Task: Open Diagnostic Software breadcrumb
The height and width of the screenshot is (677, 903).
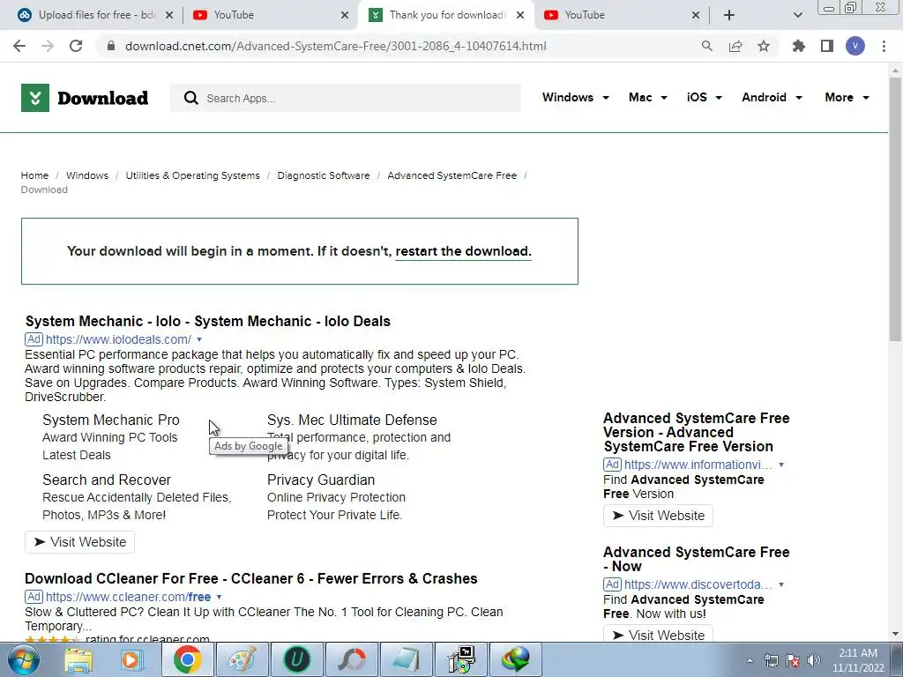Action: (x=324, y=175)
